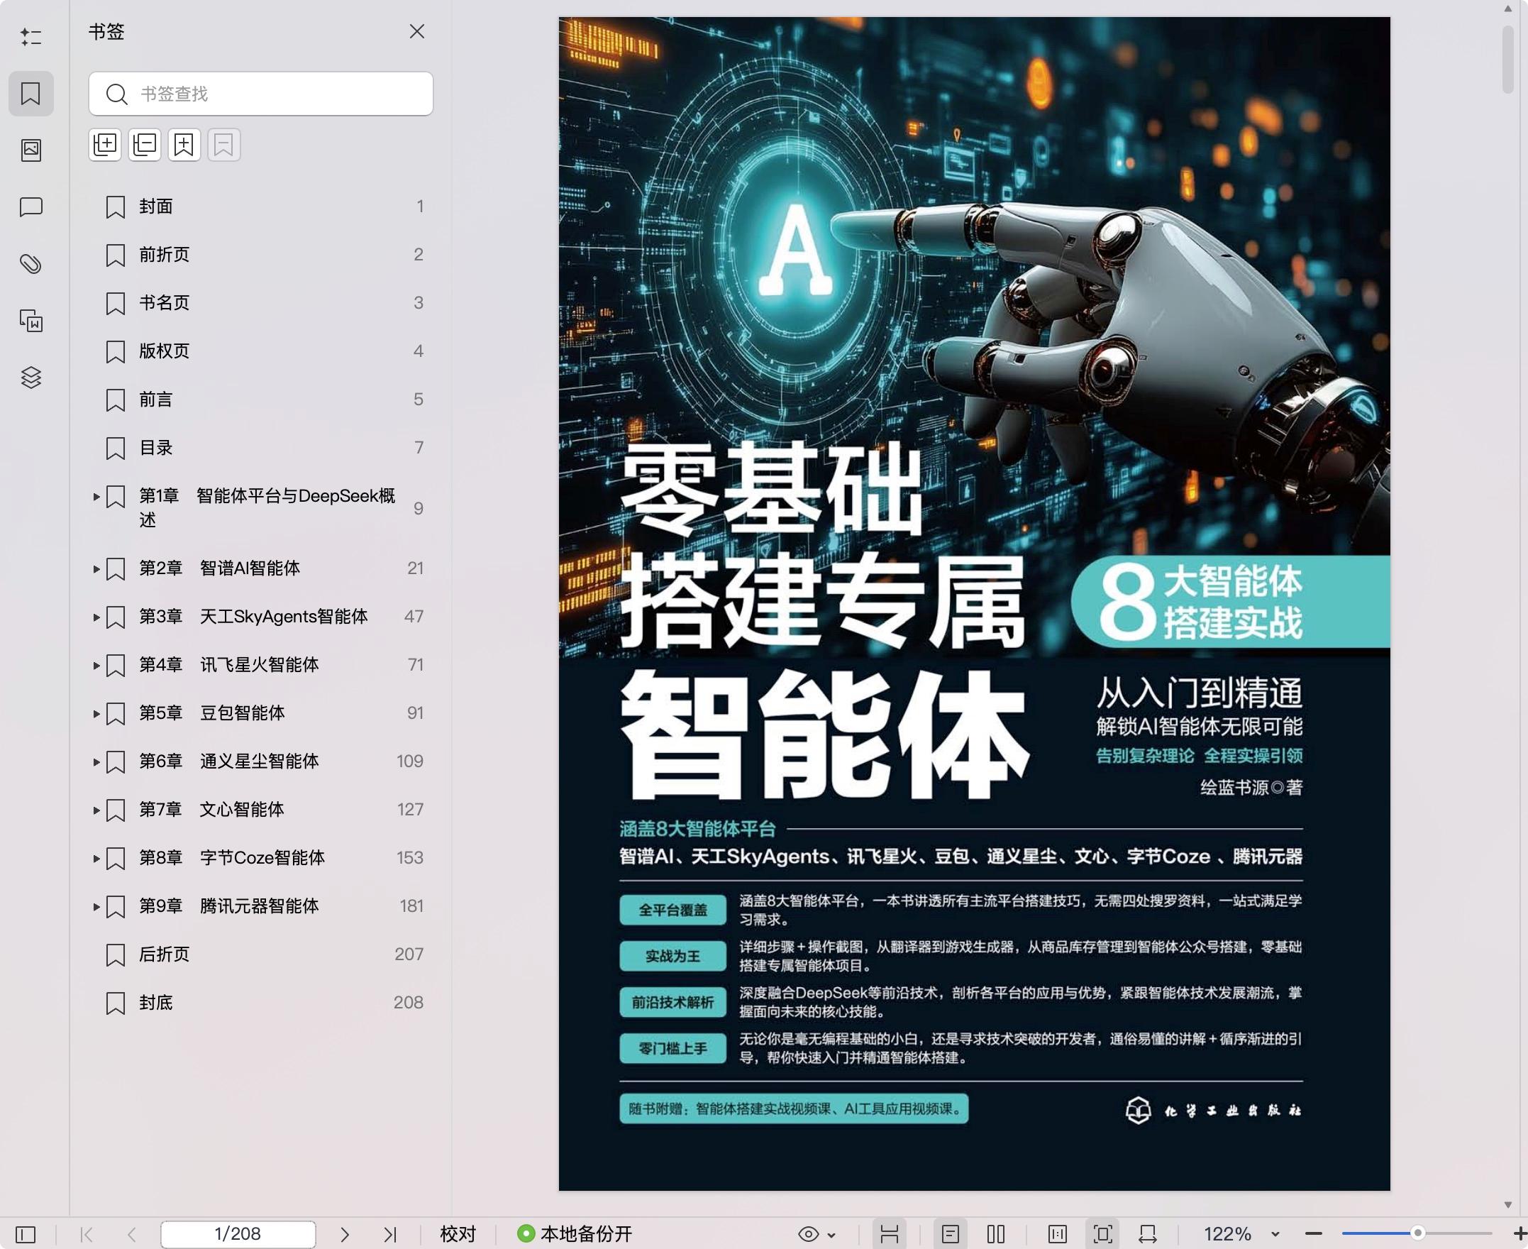Screen dimensions: 1528x1249
Task: Add a new bookmark icon
Action: point(184,145)
